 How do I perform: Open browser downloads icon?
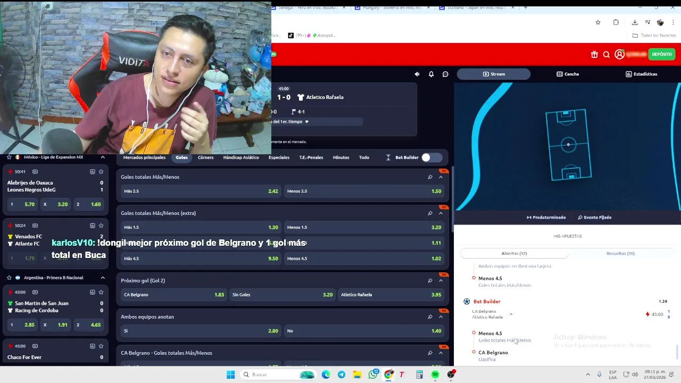coord(635,22)
